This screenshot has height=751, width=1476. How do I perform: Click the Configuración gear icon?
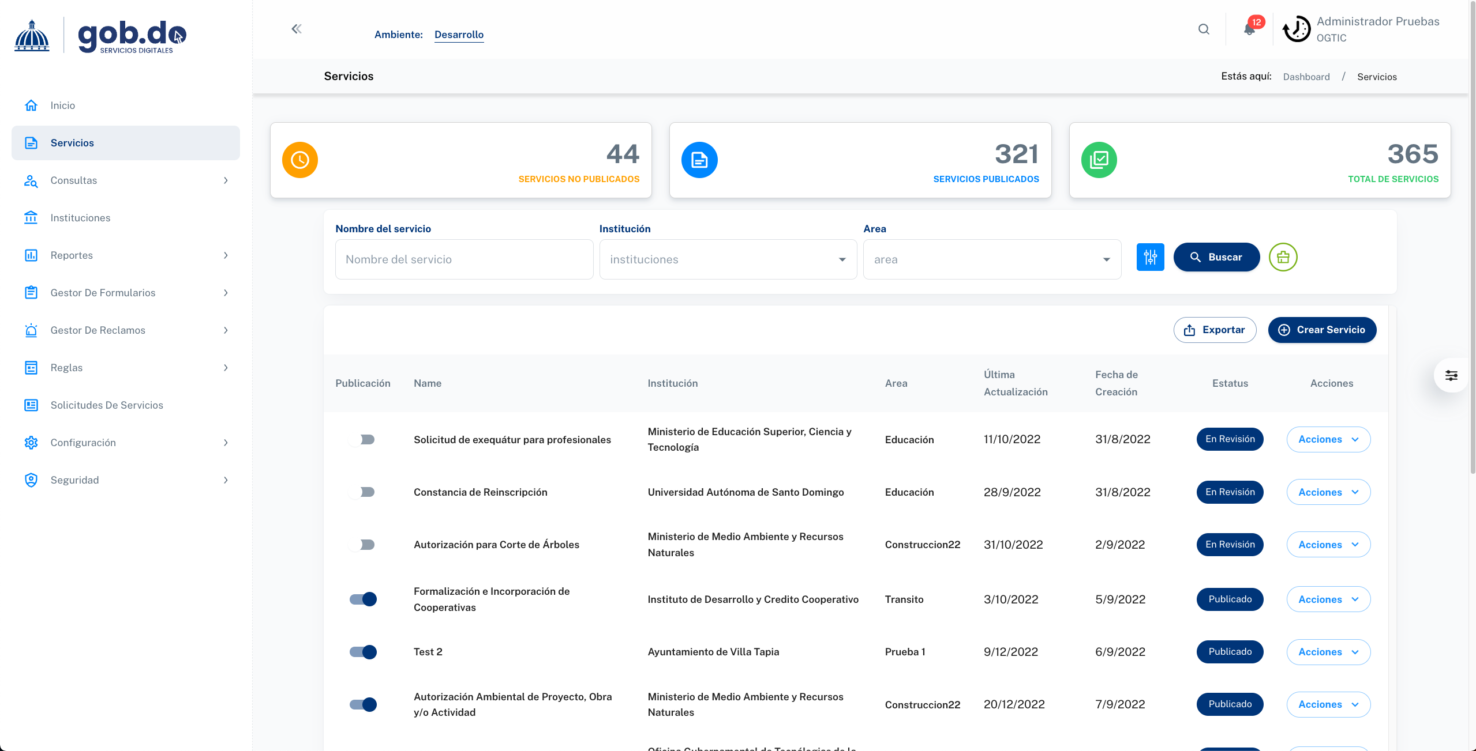(31, 443)
